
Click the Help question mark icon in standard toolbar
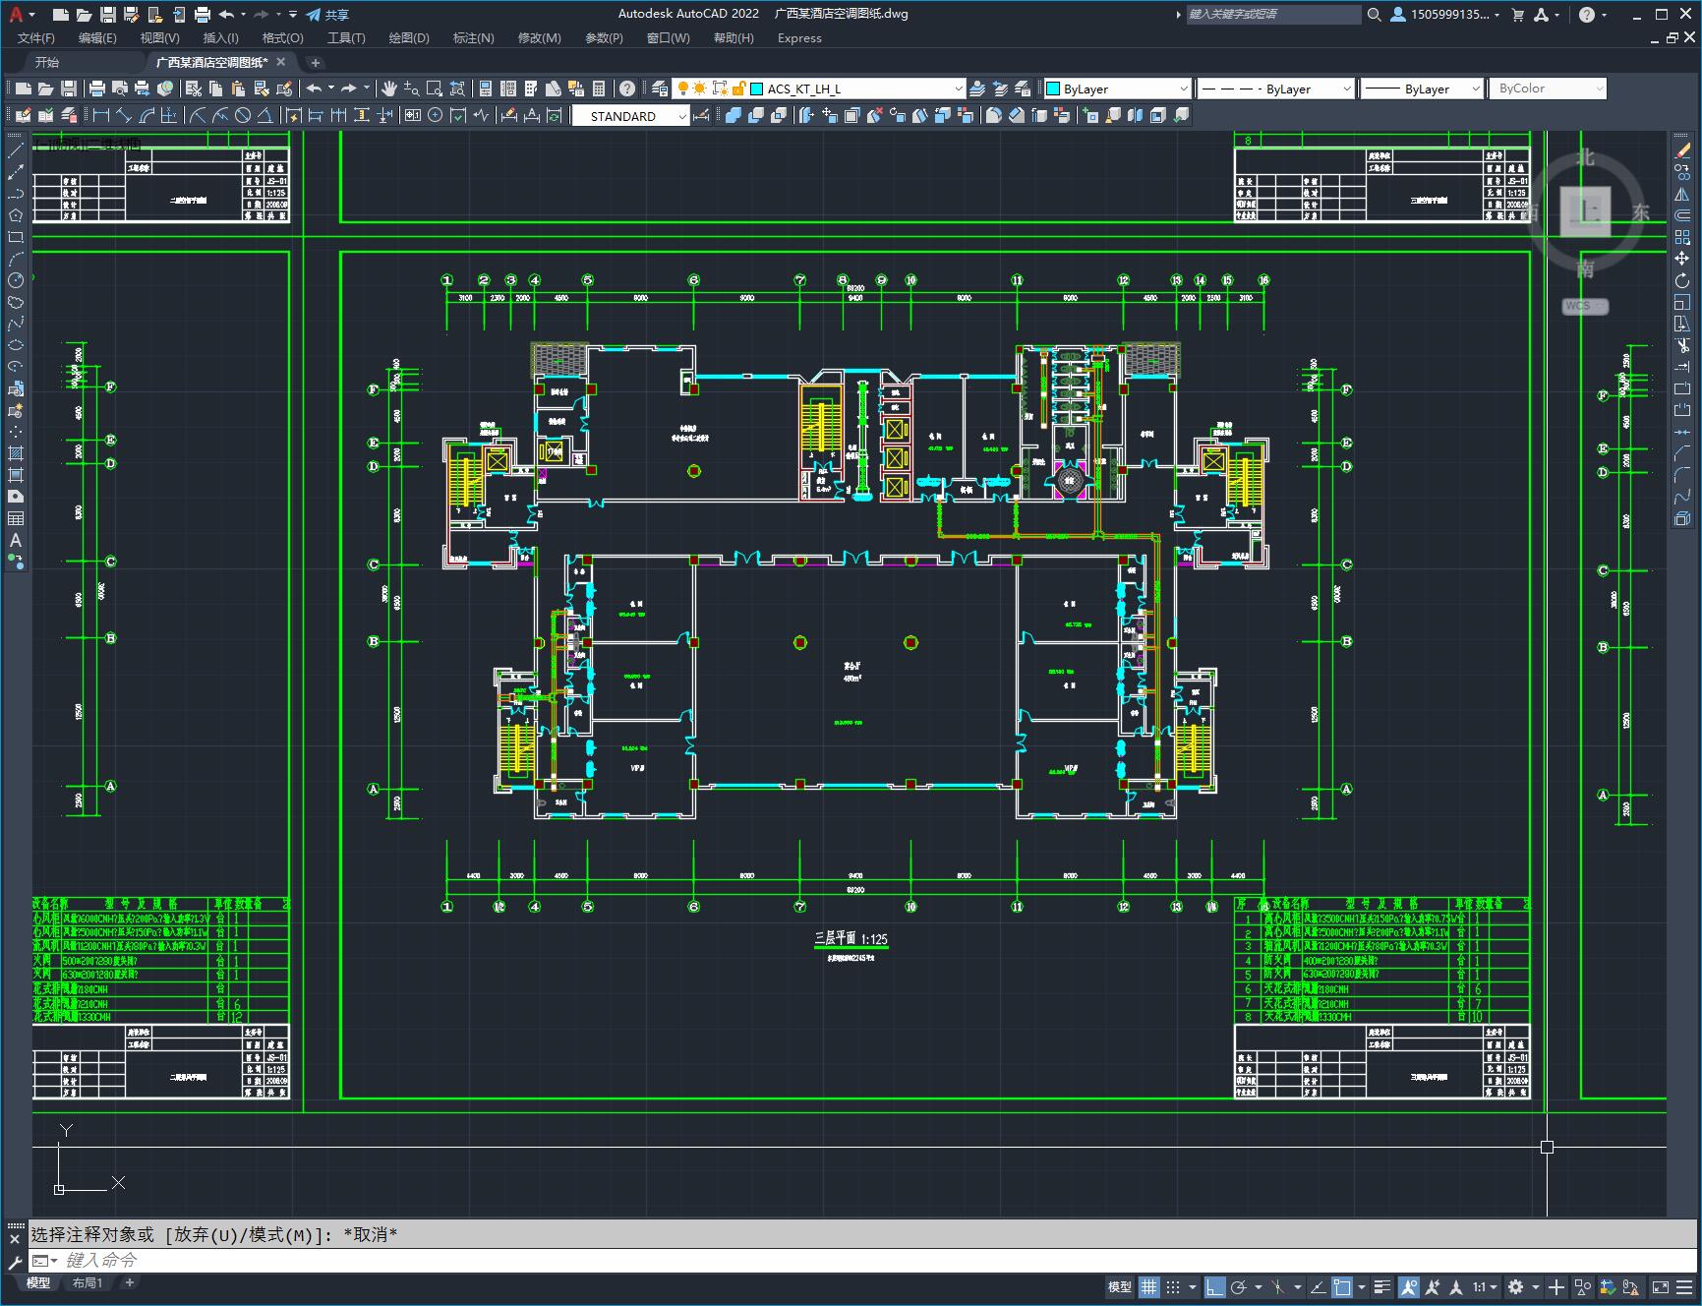click(627, 89)
